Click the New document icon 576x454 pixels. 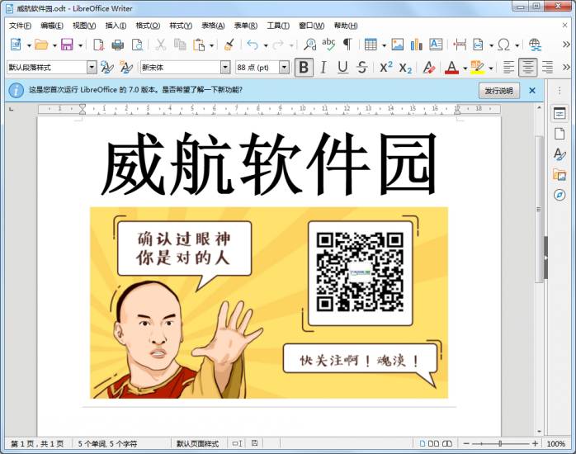16,45
